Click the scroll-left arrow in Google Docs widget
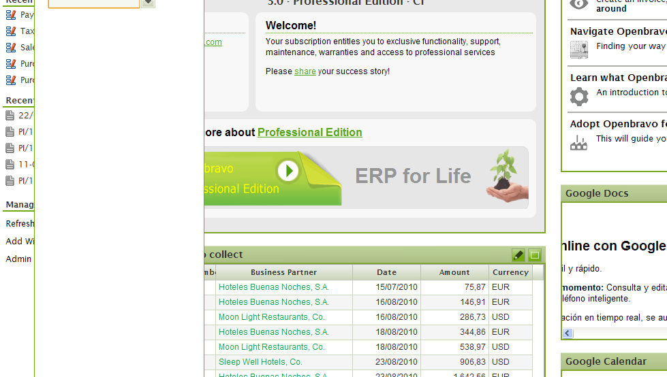 click(x=568, y=333)
